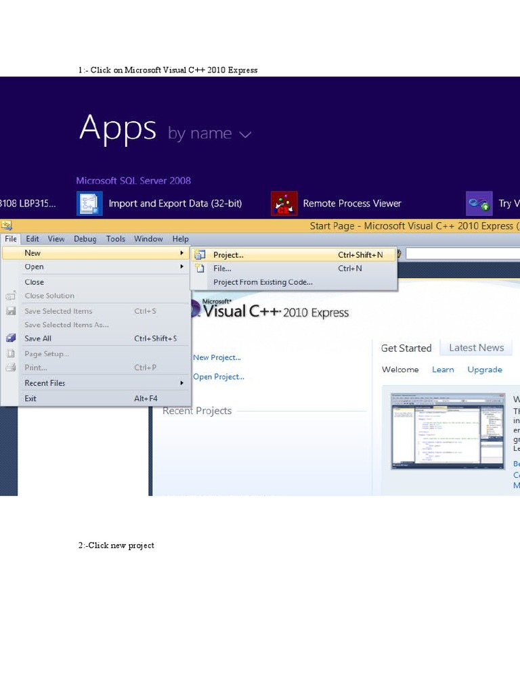The width and height of the screenshot is (520, 693).
Task: Click the Welcome link
Action: coord(400,370)
